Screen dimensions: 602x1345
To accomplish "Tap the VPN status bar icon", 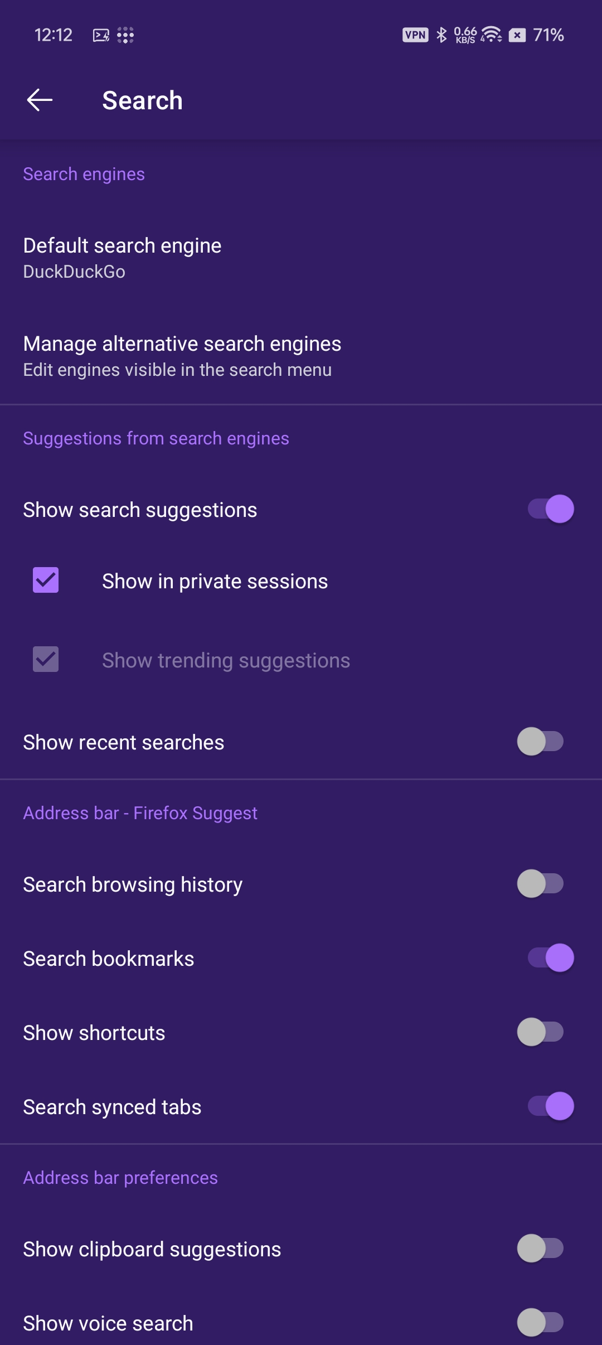I will 415,35.
